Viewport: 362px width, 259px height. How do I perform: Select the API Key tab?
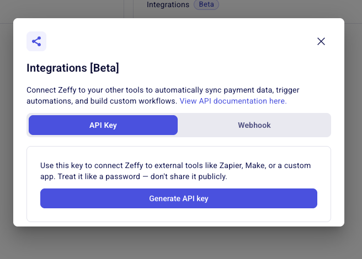103,125
